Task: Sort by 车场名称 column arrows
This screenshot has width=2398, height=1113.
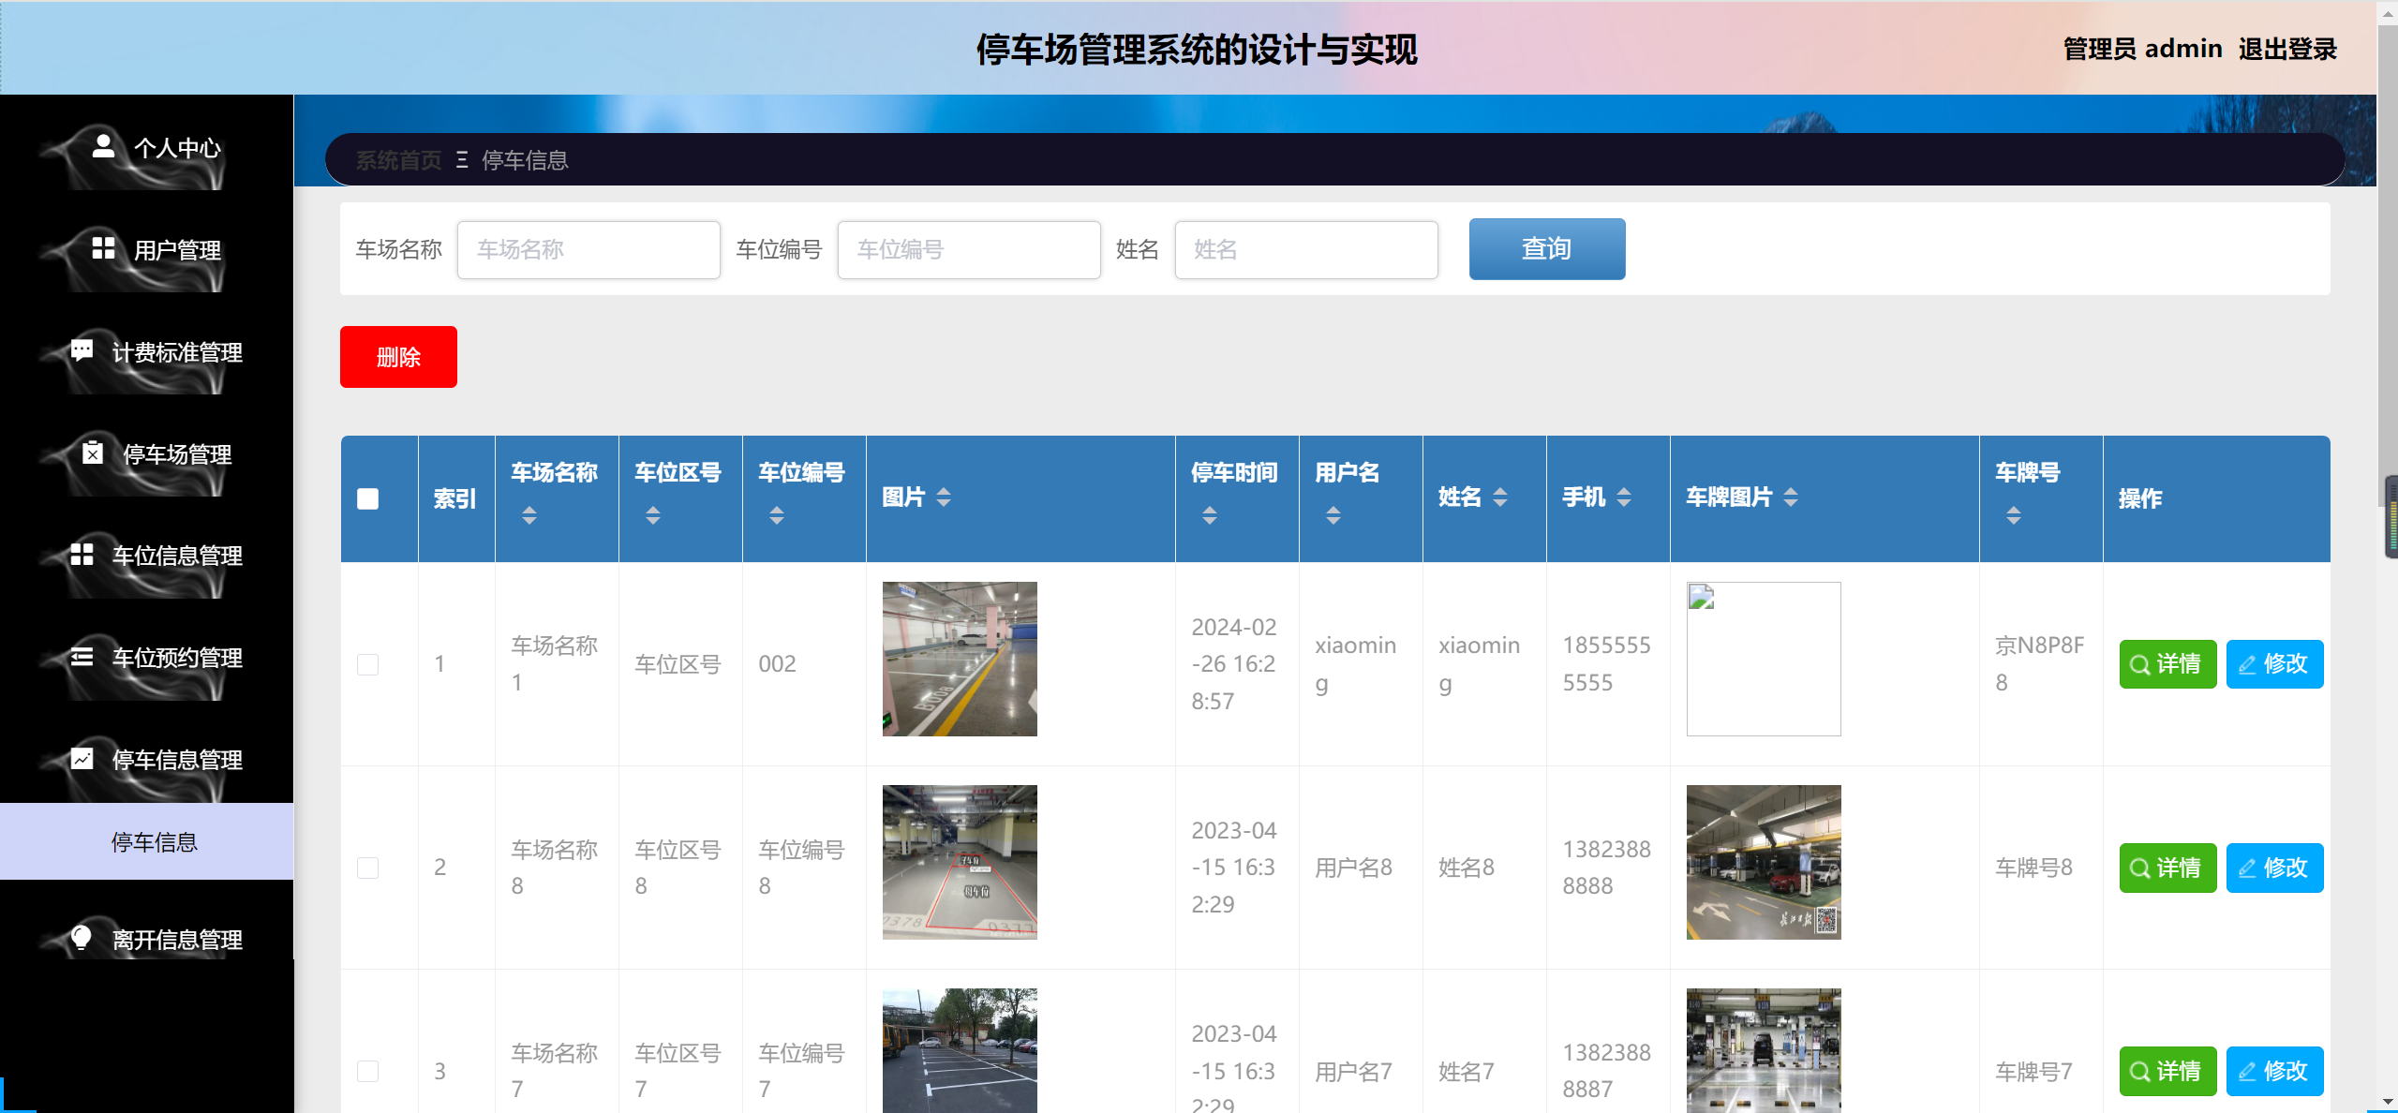Action: 529,515
